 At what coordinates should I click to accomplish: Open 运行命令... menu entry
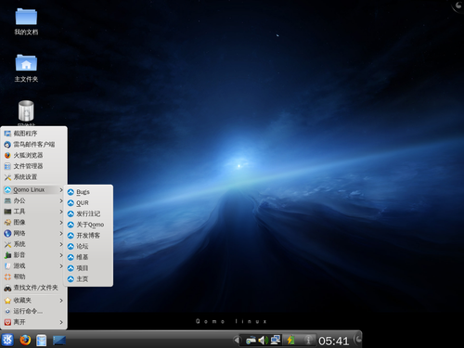[x=33, y=311]
